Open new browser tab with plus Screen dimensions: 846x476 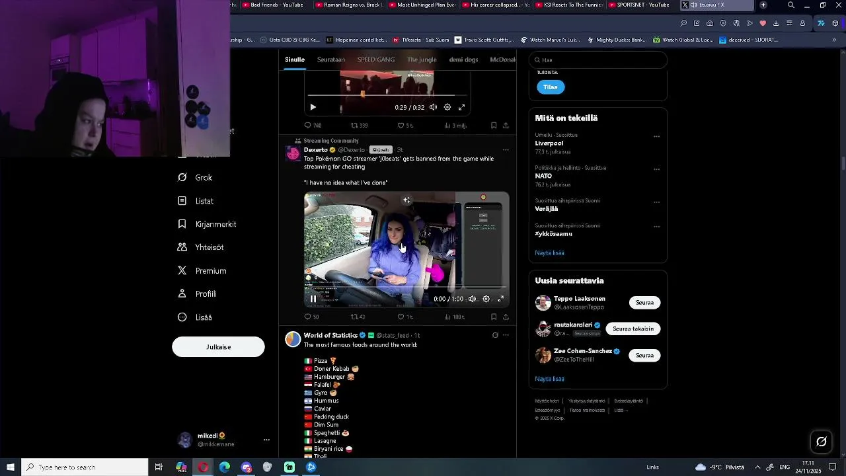(x=763, y=5)
